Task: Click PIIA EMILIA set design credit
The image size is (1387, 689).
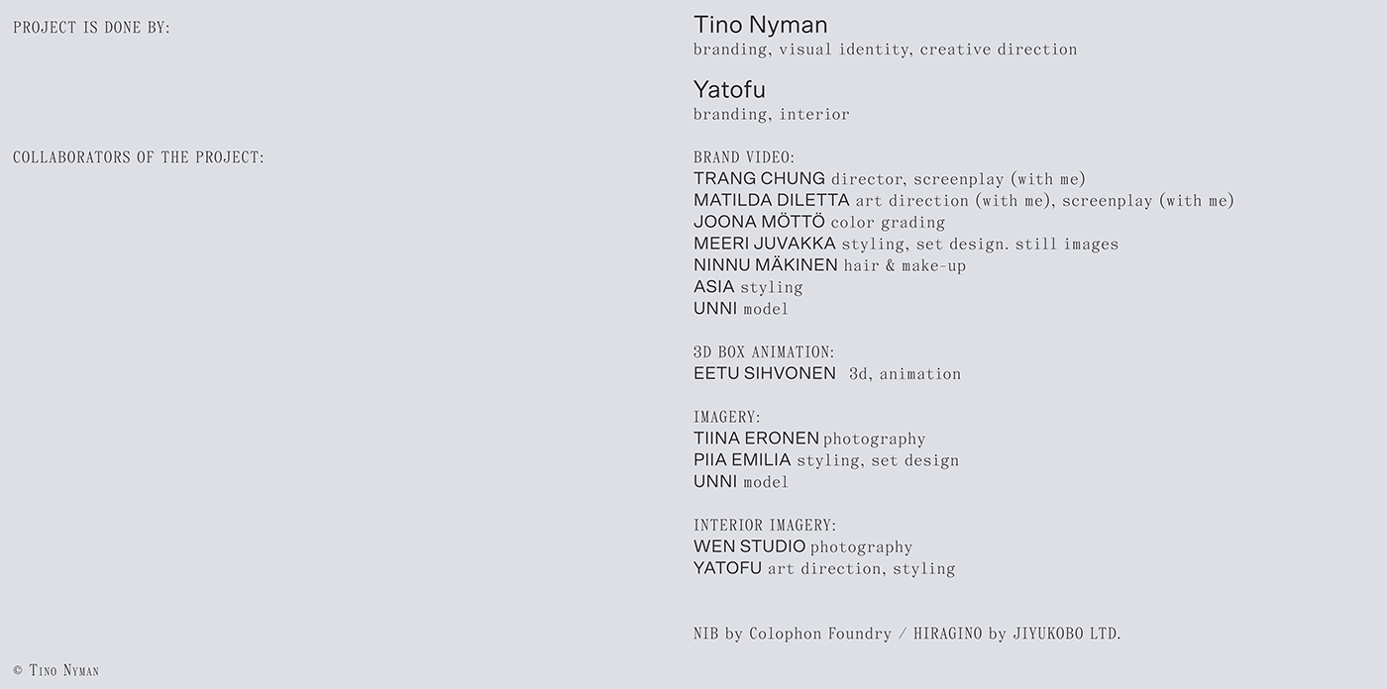Action: tap(742, 460)
